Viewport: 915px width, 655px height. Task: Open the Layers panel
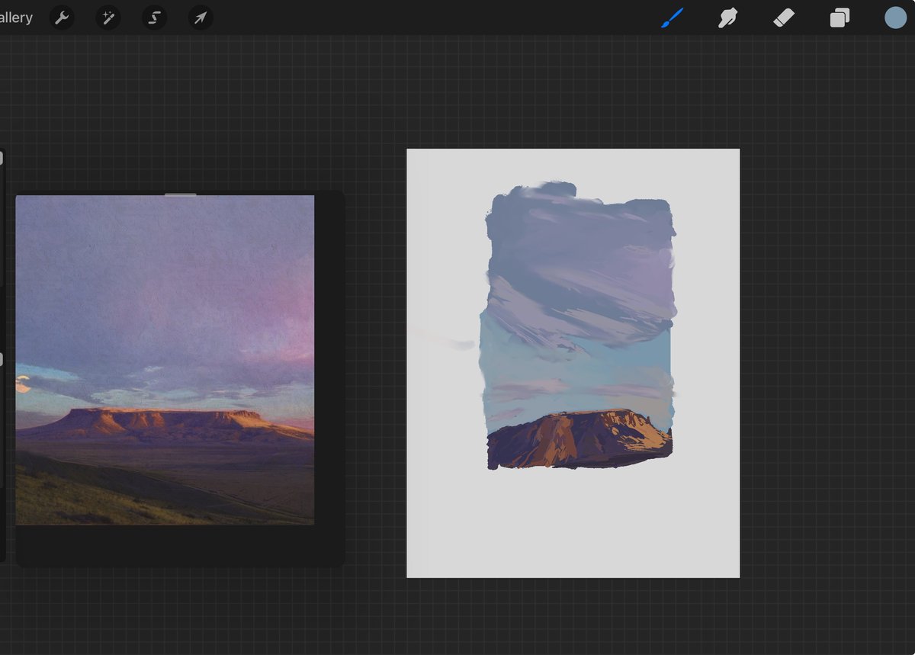coord(840,18)
